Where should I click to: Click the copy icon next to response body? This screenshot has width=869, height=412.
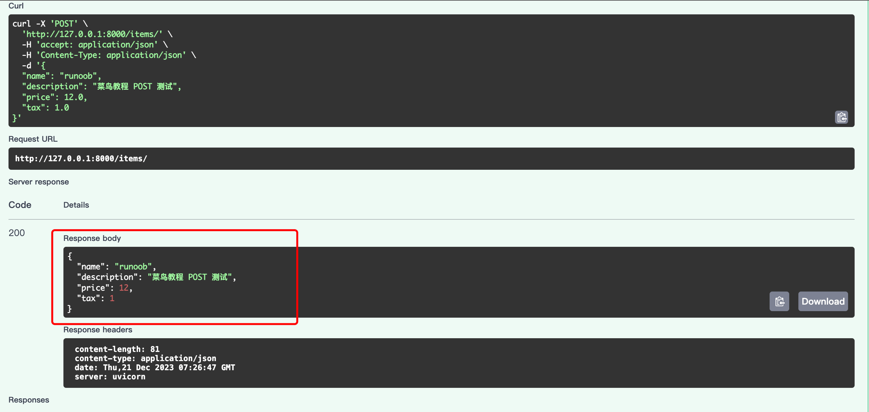tap(780, 301)
